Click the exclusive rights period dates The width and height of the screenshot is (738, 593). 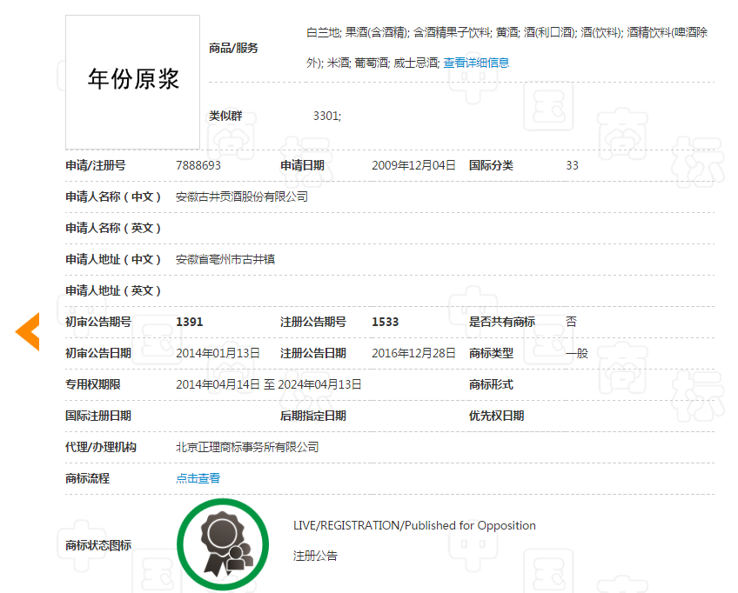tap(268, 383)
